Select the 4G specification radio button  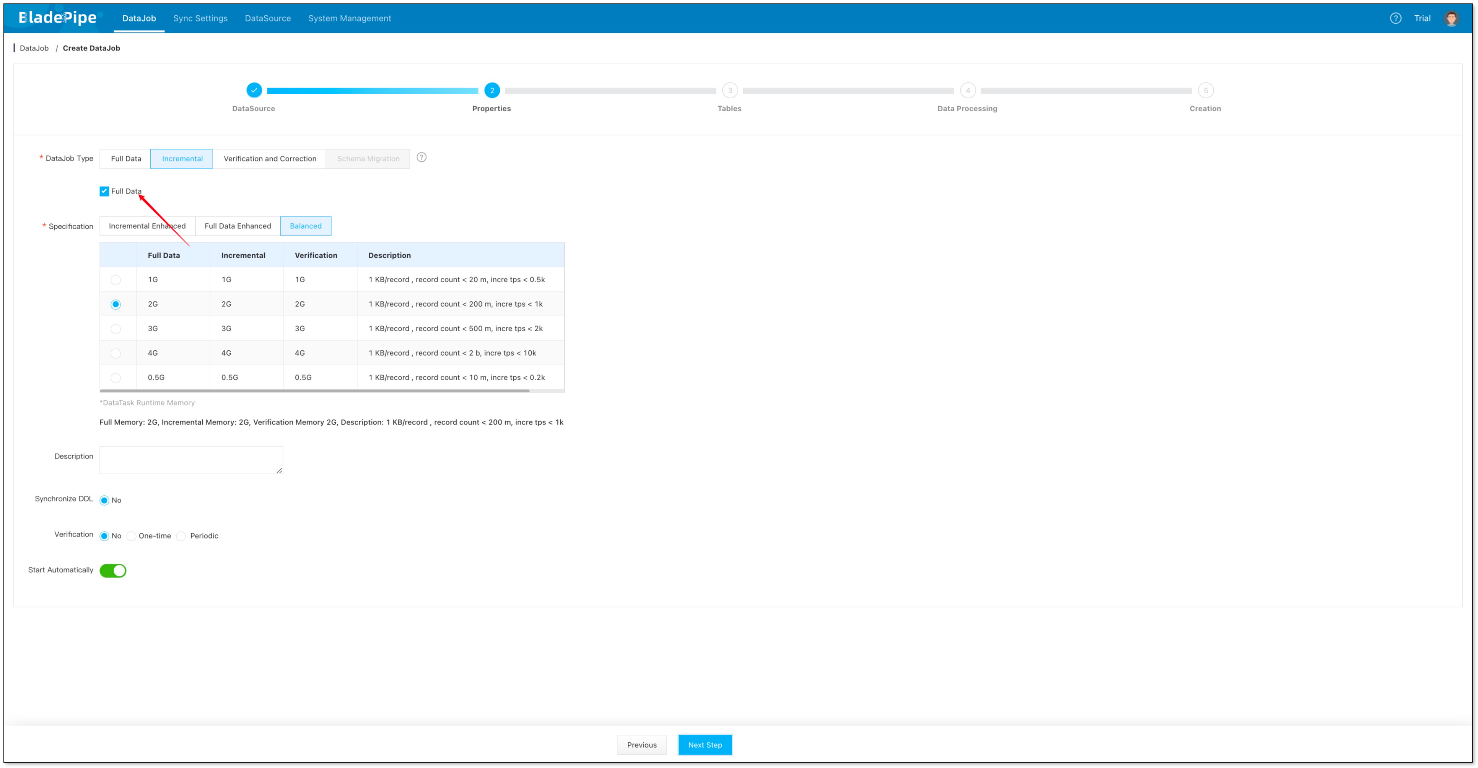point(116,353)
